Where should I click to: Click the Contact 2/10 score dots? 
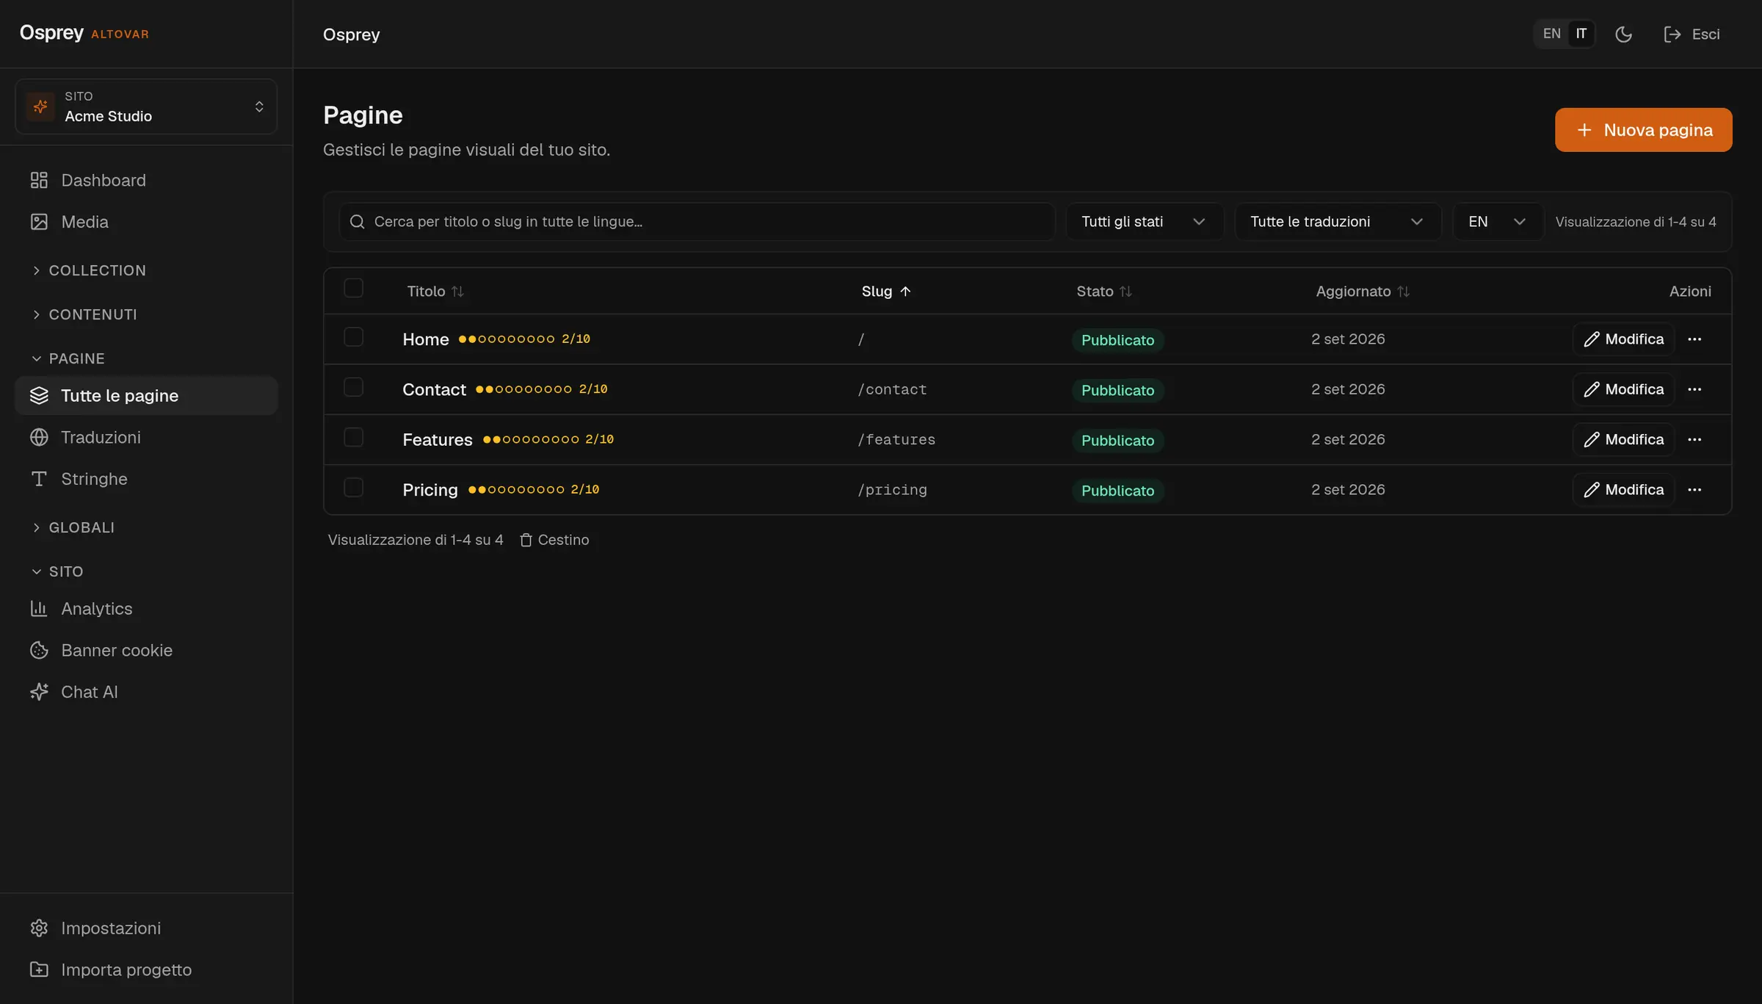[542, 389]
